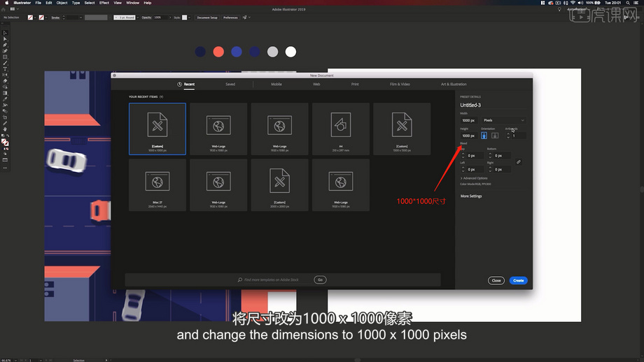Click the Close button in dialog
The image size is (644, 362).
click(x=496, y=280)
